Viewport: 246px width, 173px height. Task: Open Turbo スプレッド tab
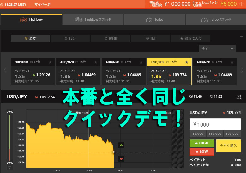216,20
